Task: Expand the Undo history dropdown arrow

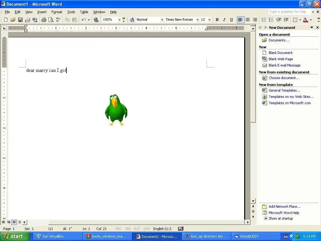Action: tap(89, 20)
